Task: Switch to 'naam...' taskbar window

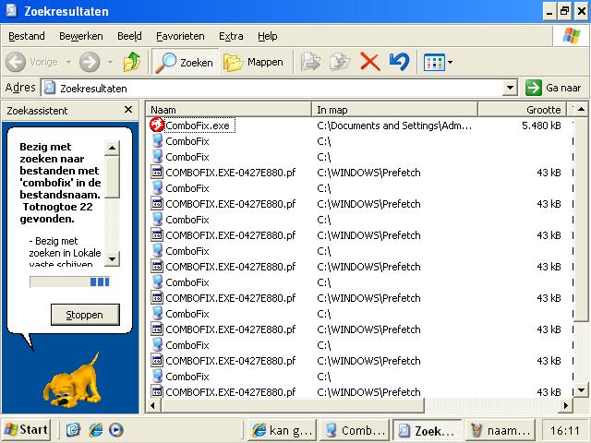Action: pos(501,430)
